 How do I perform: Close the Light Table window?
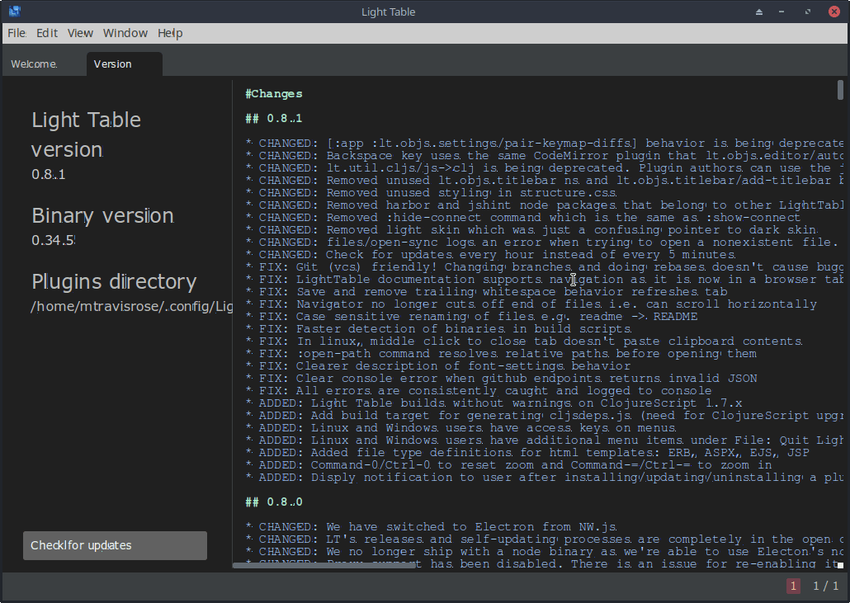coord(834,12)
